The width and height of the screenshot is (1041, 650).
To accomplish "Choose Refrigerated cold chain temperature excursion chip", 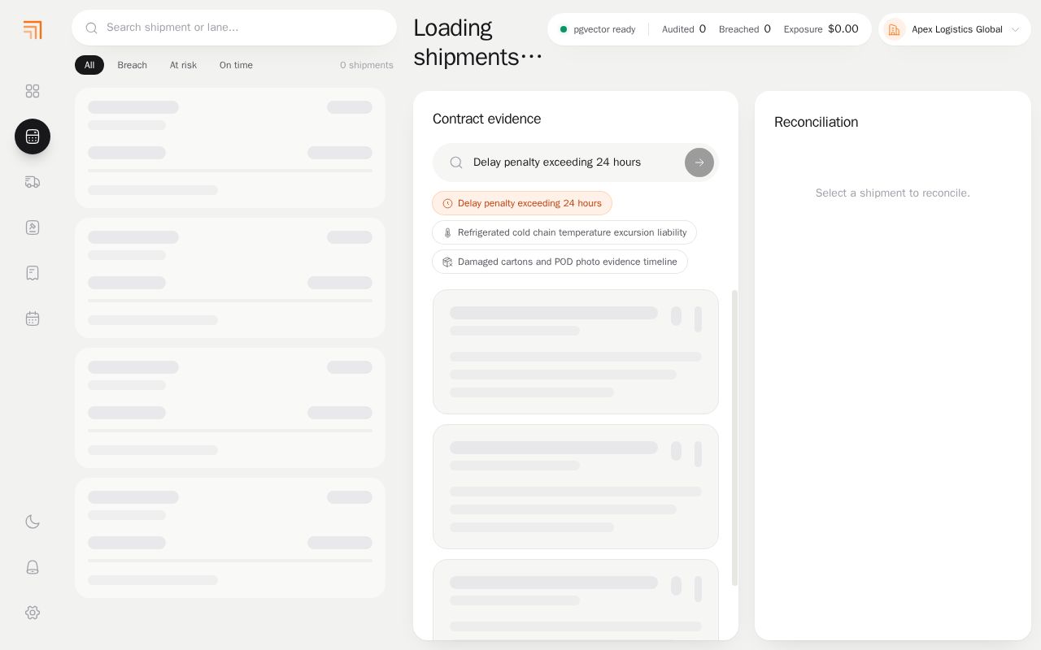I will pyautogui.click(x=564, y=232).
